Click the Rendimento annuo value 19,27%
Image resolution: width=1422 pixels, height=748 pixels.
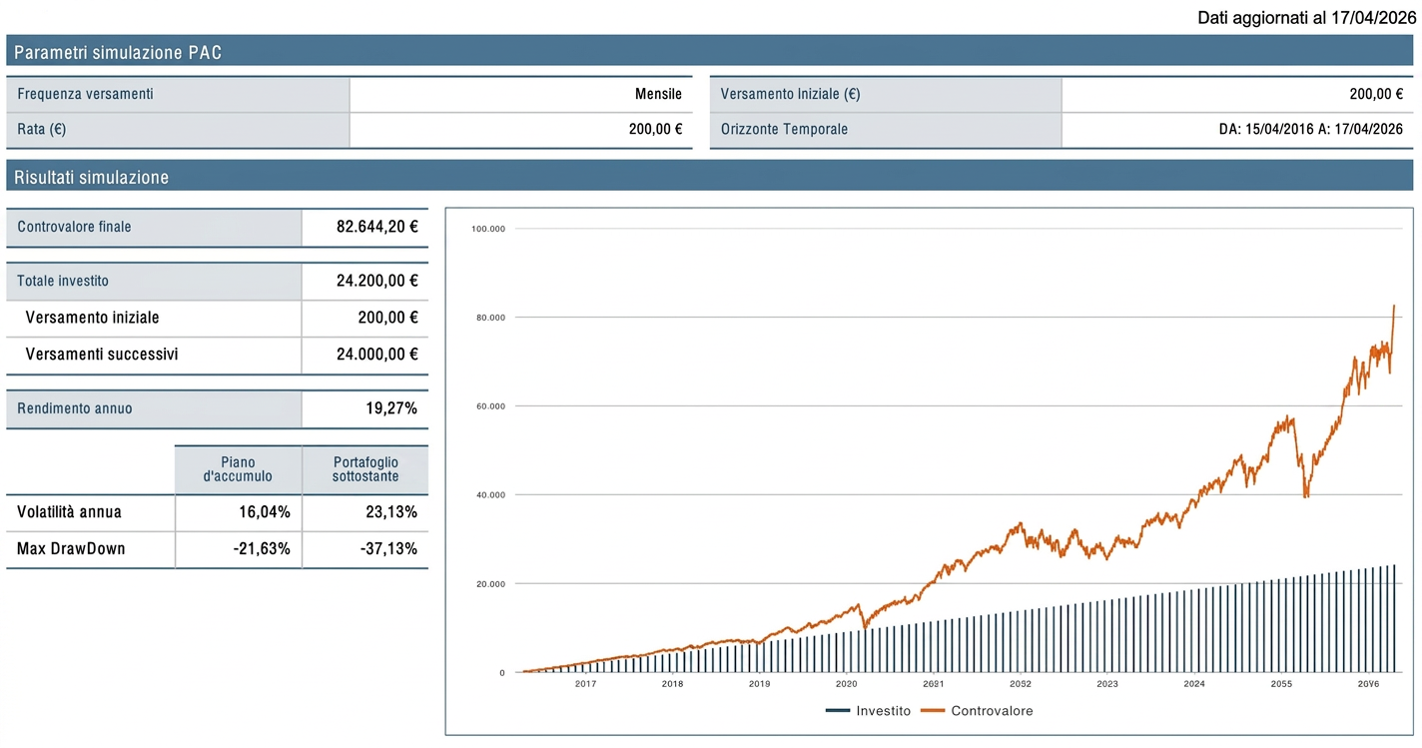point(390,407)
